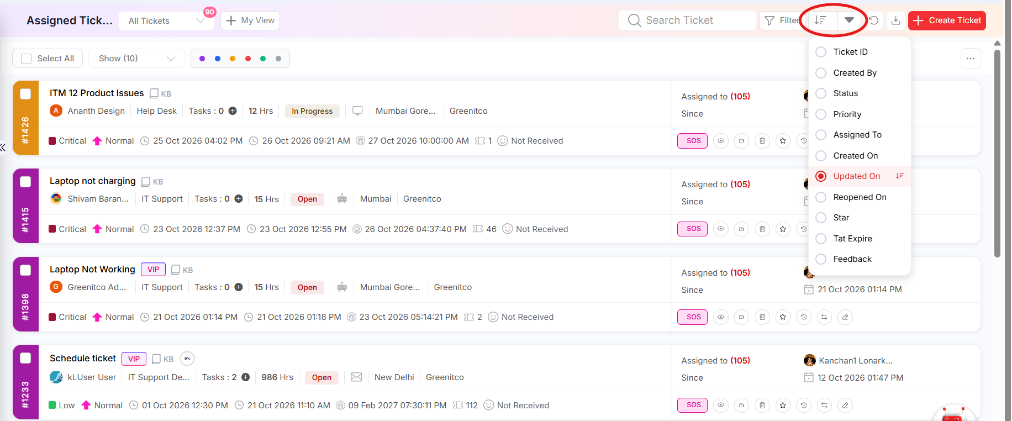Click the Create Ticket button

point(947,20)
